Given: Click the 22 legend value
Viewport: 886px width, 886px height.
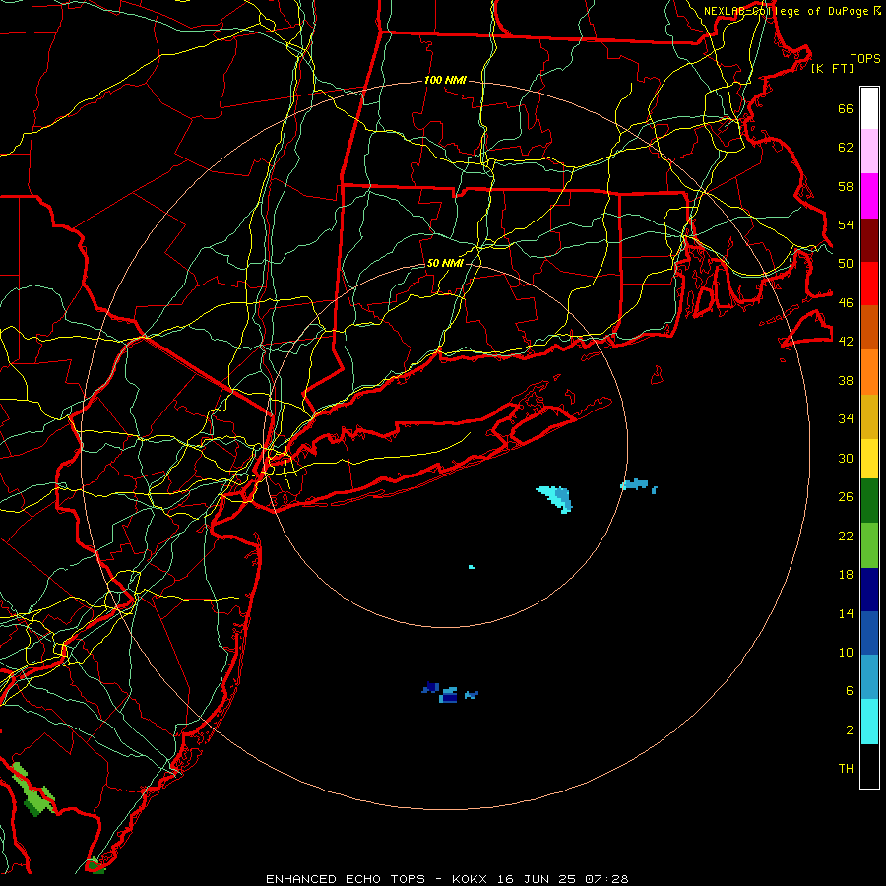Looking at the screenshot, I should (x=846, y=536).
